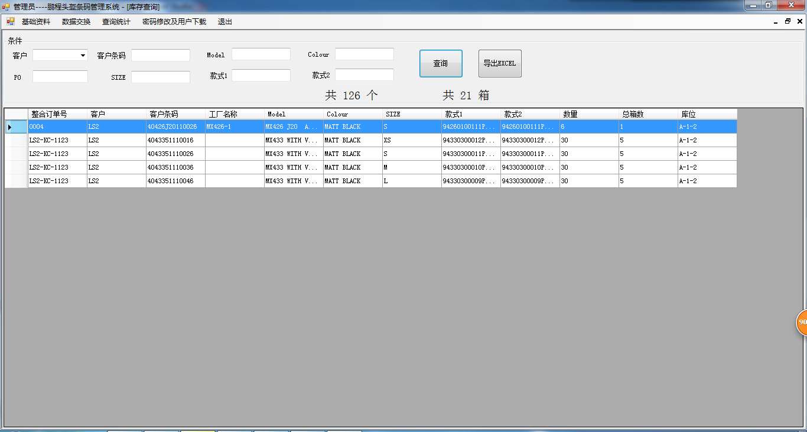Screen dimensions: 807x432
Task: Click the 退出 menu item
Action: pos(225,22)
